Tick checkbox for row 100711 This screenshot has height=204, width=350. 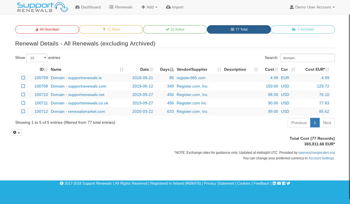tap(23, 103)
